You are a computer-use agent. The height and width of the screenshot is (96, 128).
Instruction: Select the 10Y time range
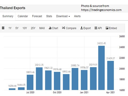(x=25, y=28)
